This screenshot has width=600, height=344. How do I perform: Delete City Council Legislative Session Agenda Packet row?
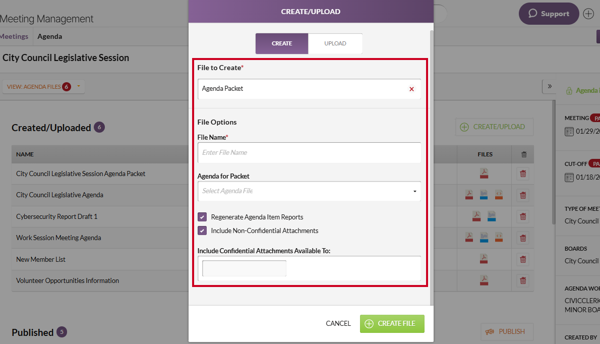click(x=523, y=174)
